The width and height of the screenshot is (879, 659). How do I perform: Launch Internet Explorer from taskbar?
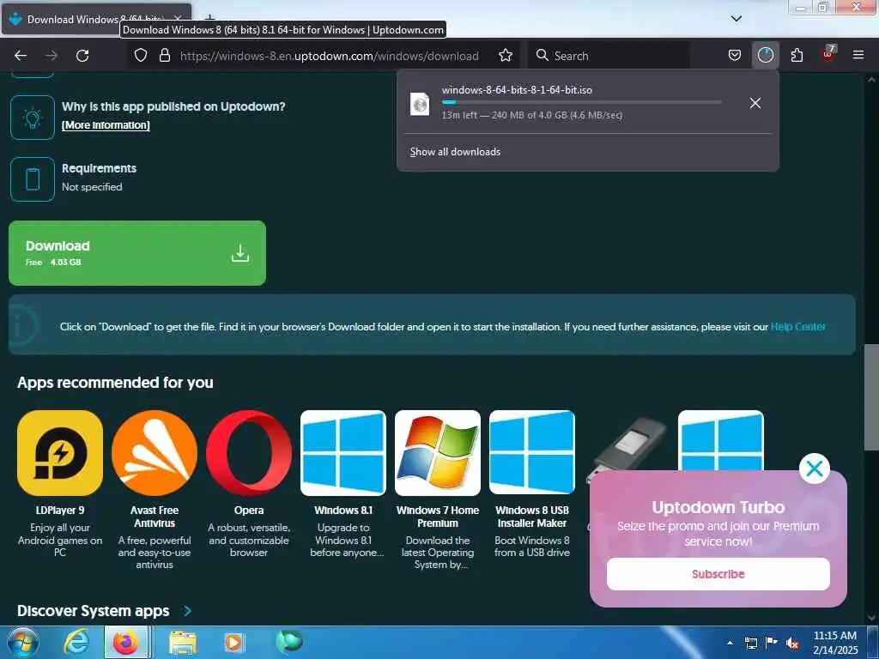76,642
